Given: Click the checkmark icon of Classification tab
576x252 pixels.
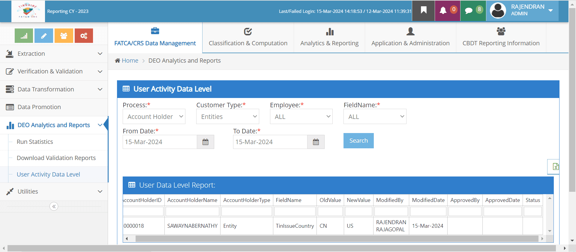Looking at the screenshot, I should pyautogui.click(x=248, y=31).
